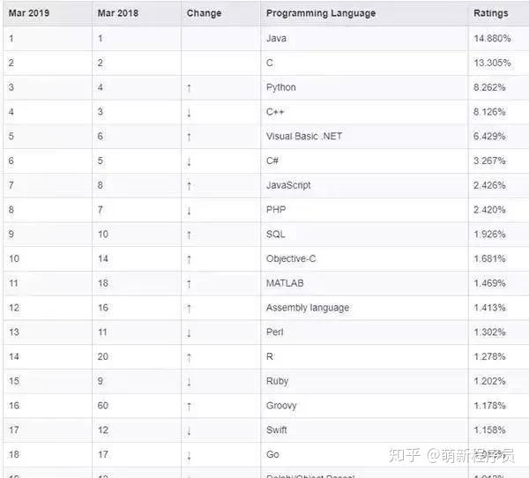This screenshot has height=478, width=529.
Task: Click the 2.426% rating value
Action: tap(489, 185)
